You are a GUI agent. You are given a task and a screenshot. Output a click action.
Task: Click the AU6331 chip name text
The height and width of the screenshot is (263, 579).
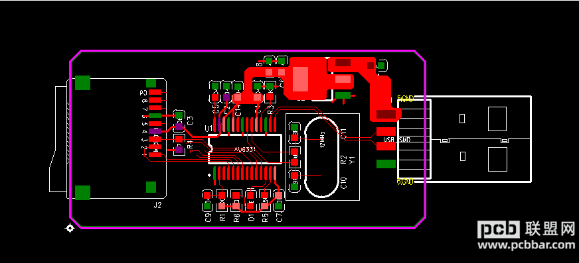[x=245, y=150]
